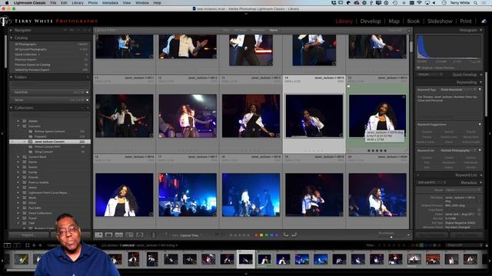Viewport: 492px width, 276px height.
Task: Click the Hard Disk volume arrow icon
Action: click(x=87, y=92)
